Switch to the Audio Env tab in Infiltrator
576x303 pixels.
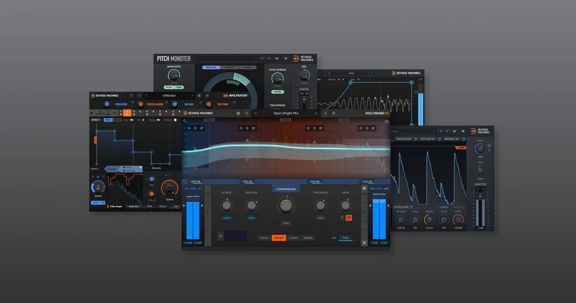[134, 207]
